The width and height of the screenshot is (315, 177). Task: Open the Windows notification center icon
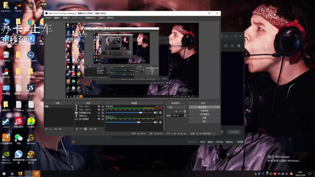309,173
